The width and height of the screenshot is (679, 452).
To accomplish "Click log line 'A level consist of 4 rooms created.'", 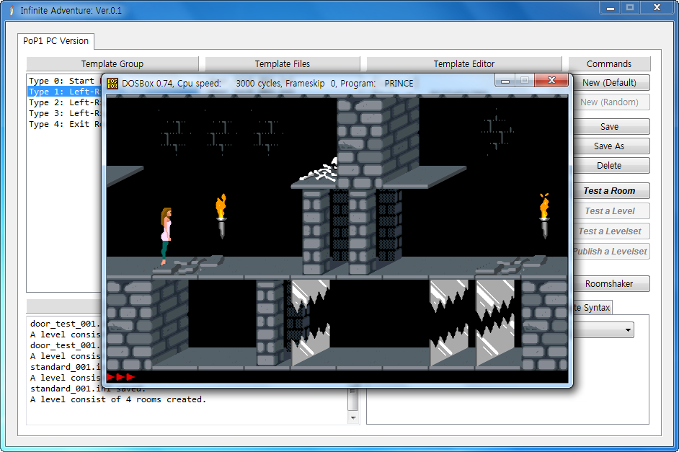I will pos(118,399).
